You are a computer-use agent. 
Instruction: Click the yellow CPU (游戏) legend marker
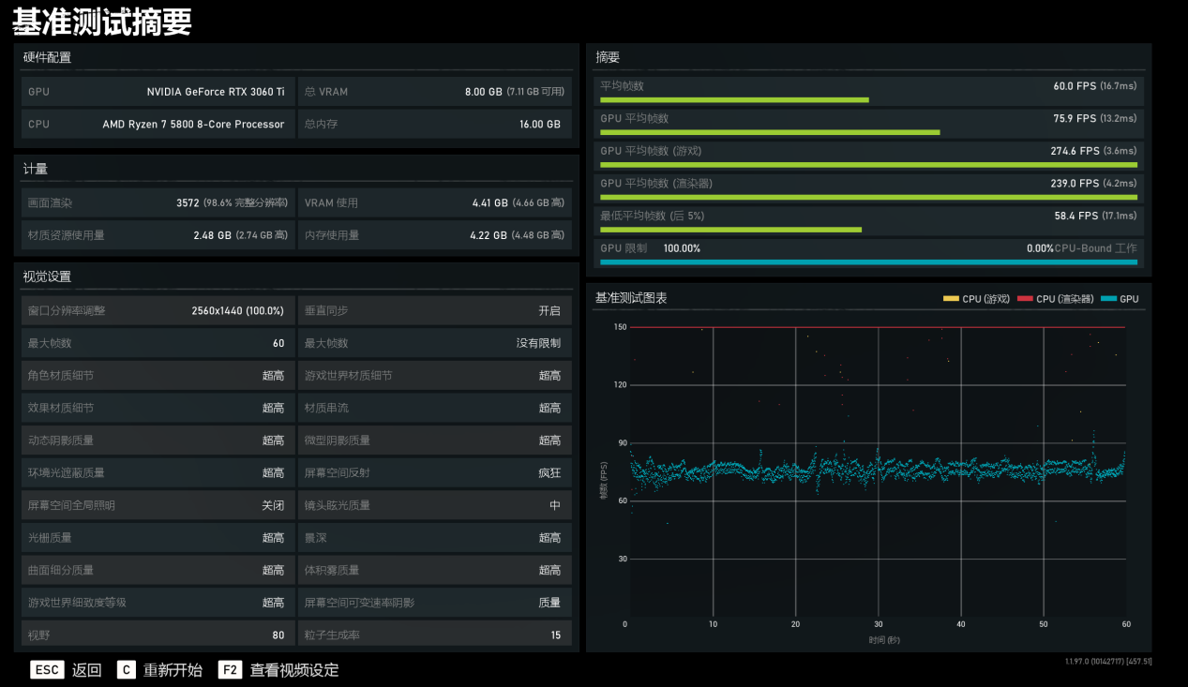[951, 299]
